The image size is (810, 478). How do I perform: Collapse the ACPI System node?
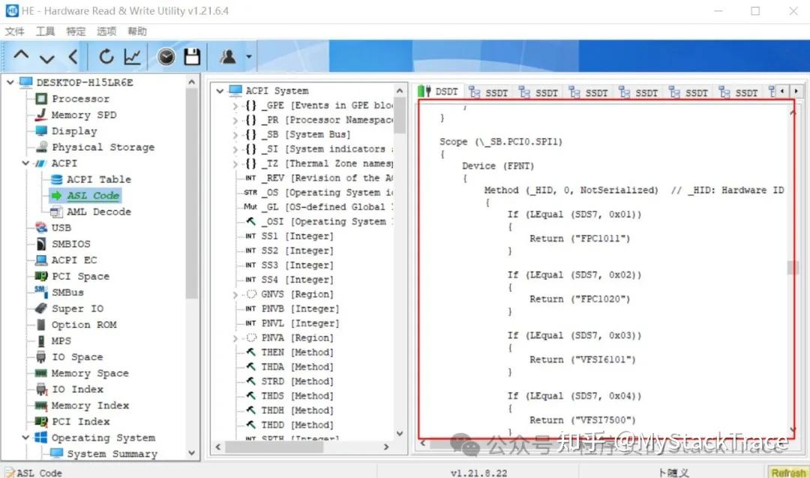pyautogui.click(x=220, y=91)
